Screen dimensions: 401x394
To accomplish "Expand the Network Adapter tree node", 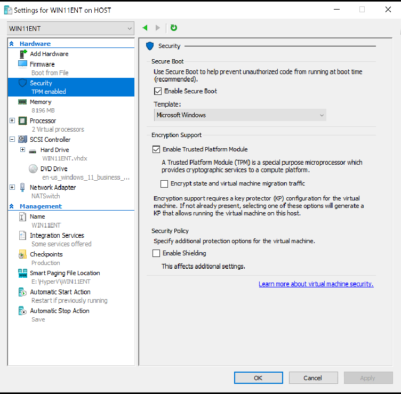I will click(12, 187).
